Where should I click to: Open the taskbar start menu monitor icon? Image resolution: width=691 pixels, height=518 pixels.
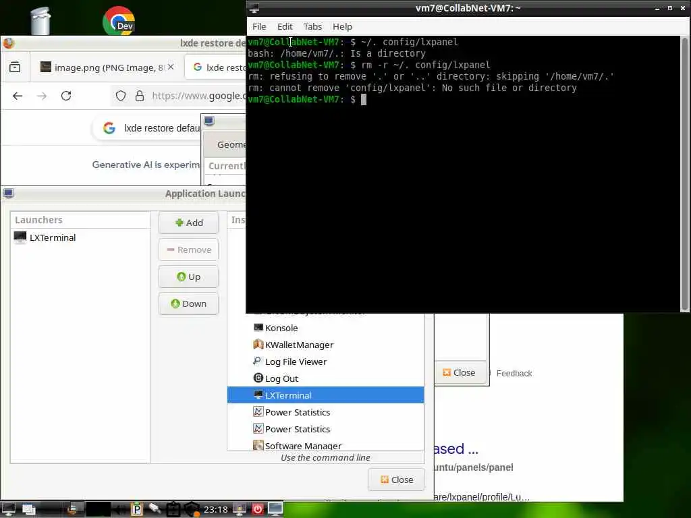[8, 509]
